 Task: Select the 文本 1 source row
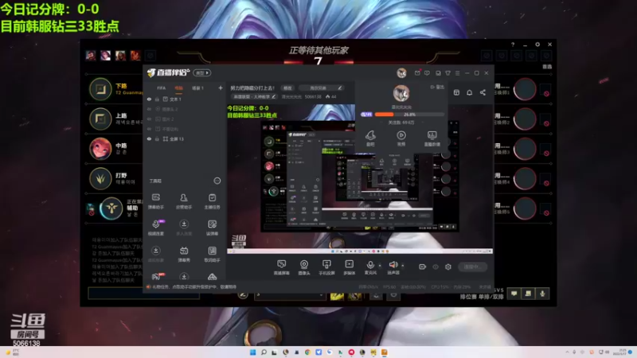184,99
